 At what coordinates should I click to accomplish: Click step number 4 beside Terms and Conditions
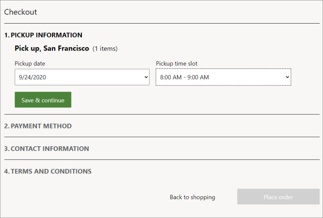[7, 171]
